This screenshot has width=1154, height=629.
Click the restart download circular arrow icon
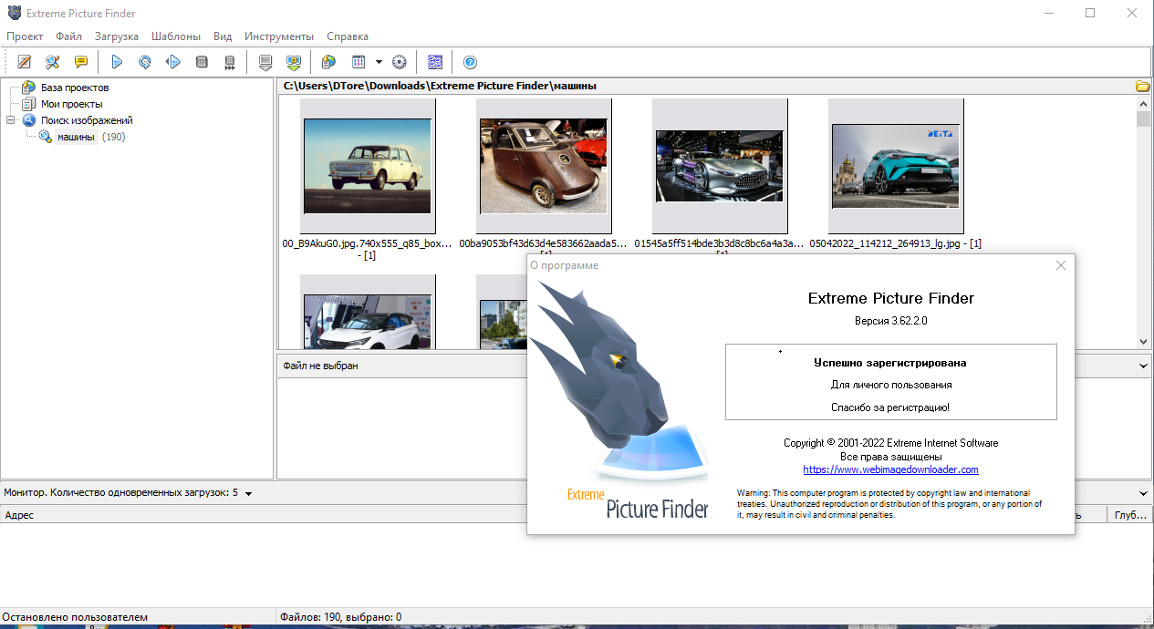144,62
